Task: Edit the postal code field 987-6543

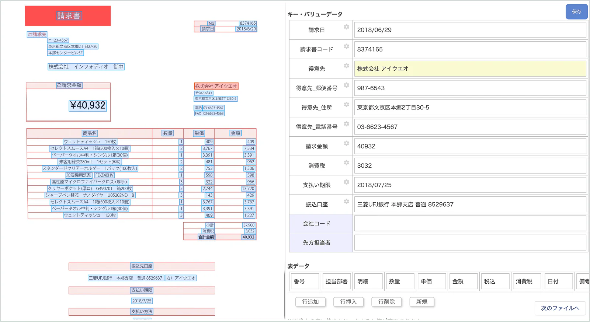Action: (x=470, y=88)
